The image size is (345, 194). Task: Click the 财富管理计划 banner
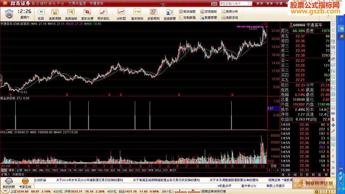click(314, 183)
